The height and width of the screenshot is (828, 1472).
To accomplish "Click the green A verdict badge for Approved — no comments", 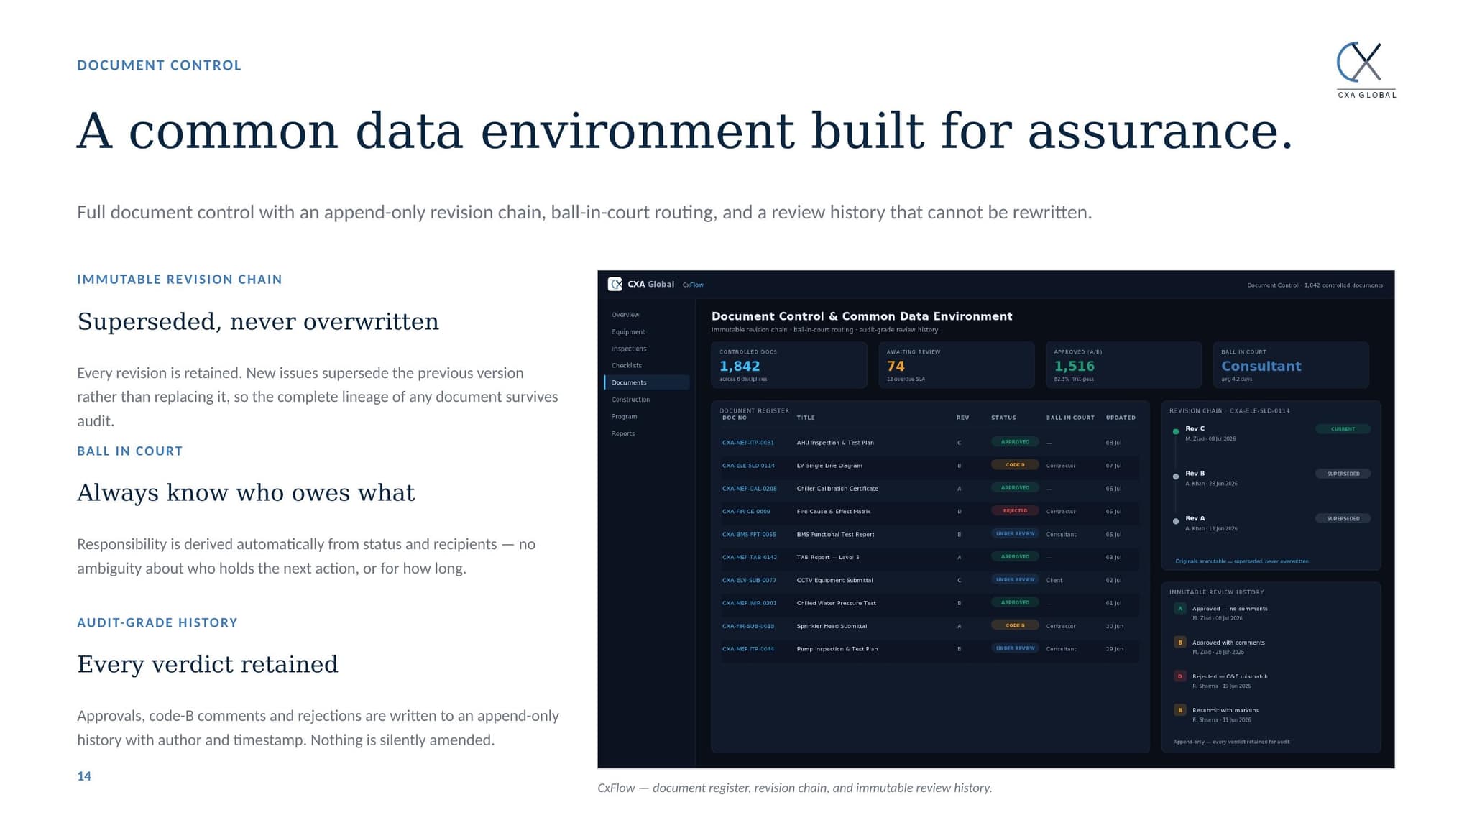I will [1180, 609].
